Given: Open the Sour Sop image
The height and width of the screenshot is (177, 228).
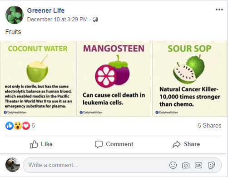Looking at the screenshot, I should tap(189, 79).
